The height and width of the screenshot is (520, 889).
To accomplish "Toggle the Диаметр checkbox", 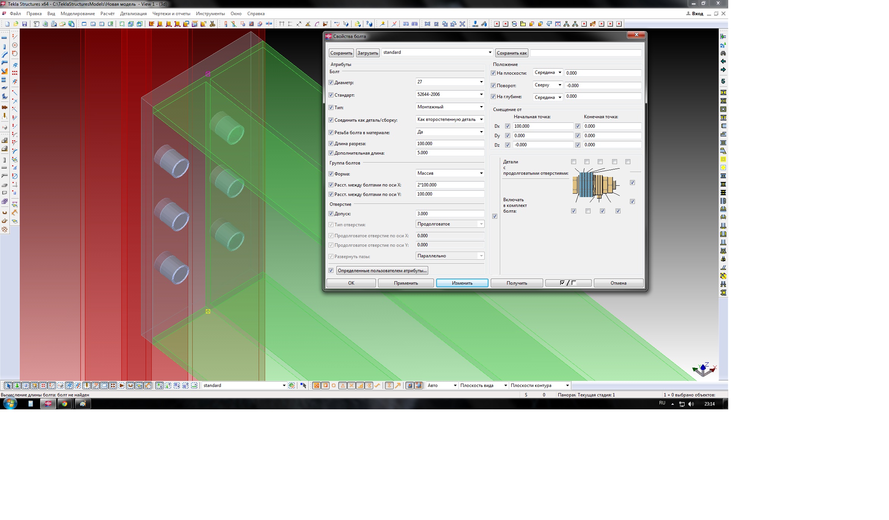I will (x=331, y=82).
